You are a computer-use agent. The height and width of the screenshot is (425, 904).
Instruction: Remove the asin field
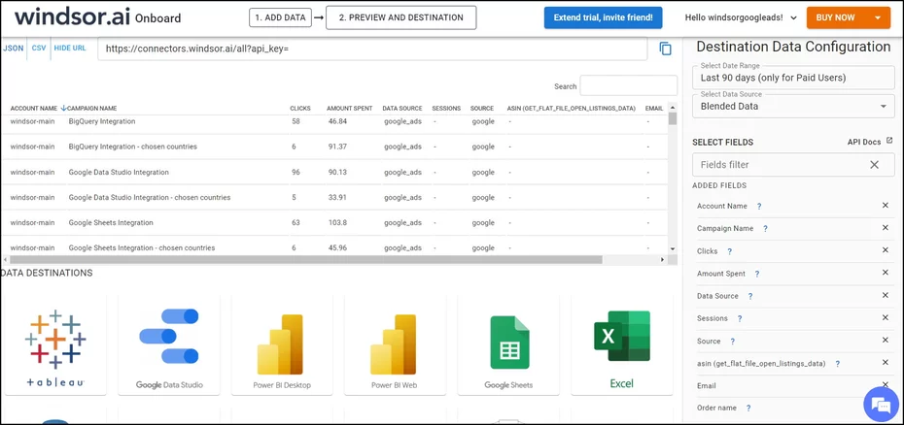click(x=885, y=363)
